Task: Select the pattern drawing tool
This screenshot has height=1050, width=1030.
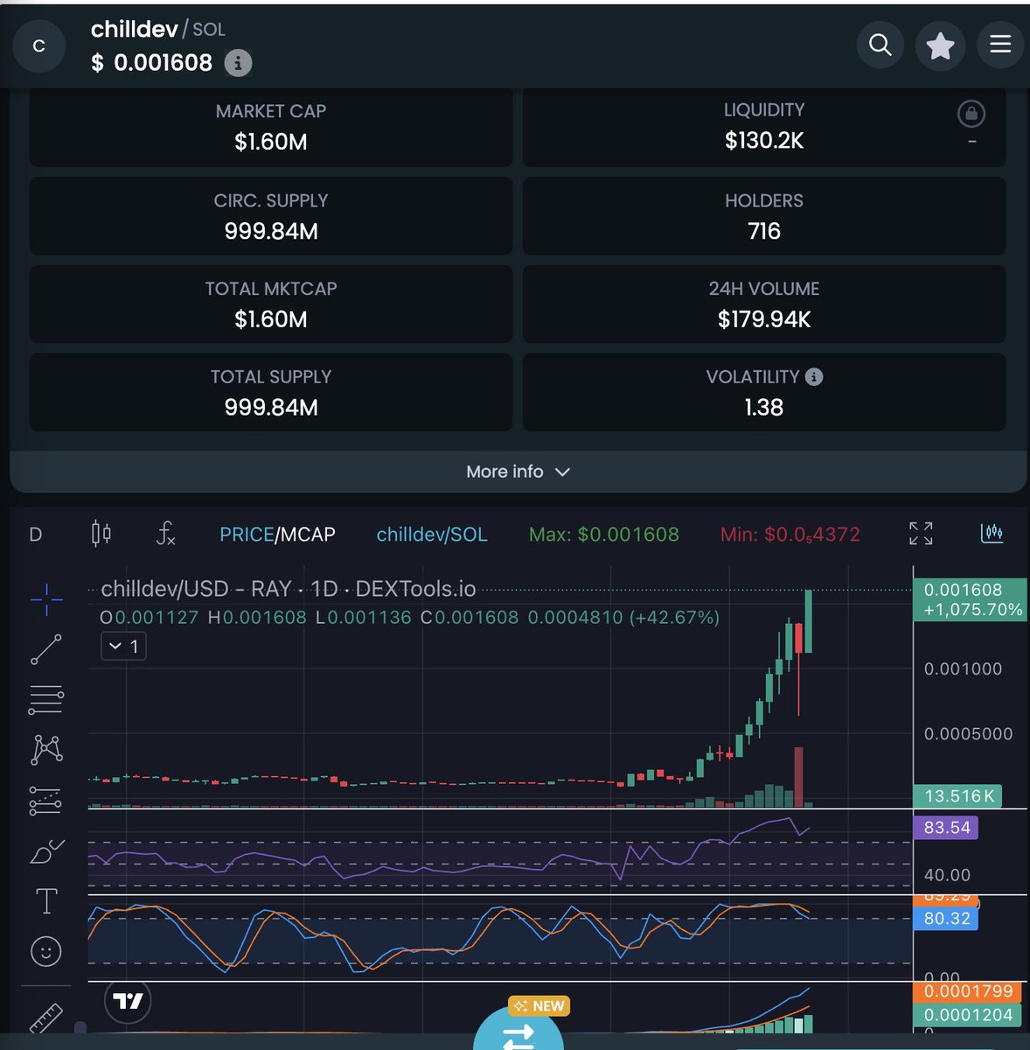Action: click(x=46, y=749)
